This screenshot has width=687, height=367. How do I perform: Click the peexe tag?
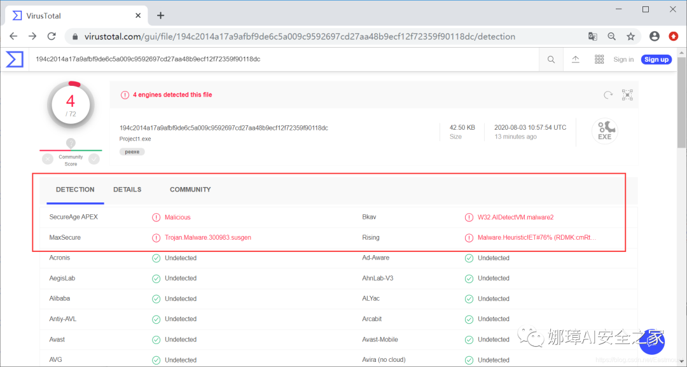pos(132,152)
